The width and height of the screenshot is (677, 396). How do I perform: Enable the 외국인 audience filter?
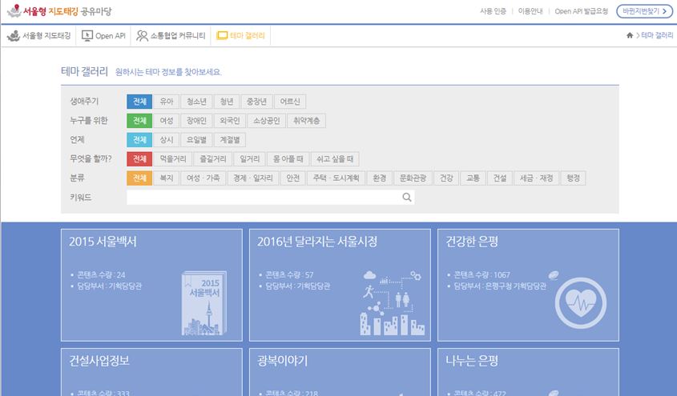tap(229, 121)
